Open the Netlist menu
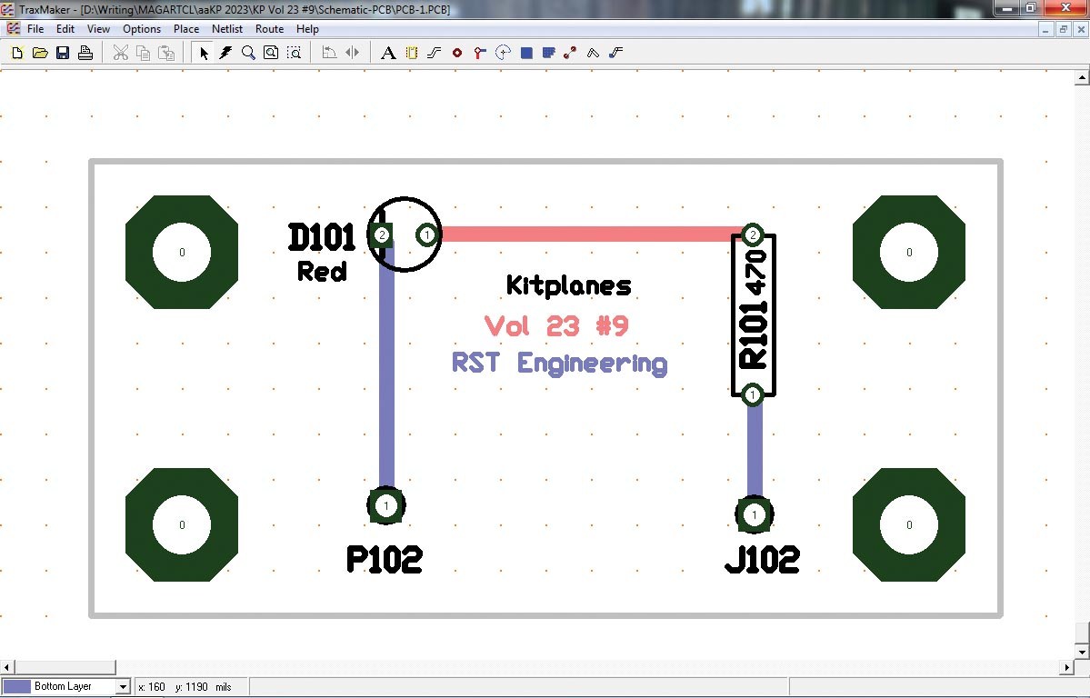The width and height of the screenshot is (1090, 698). (x=227, y=29)
